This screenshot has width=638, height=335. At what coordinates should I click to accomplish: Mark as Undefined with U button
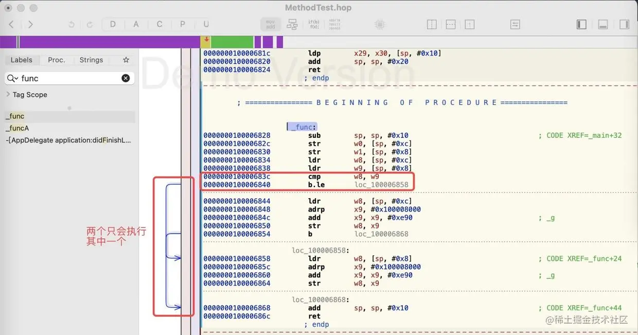pos(206,24)
